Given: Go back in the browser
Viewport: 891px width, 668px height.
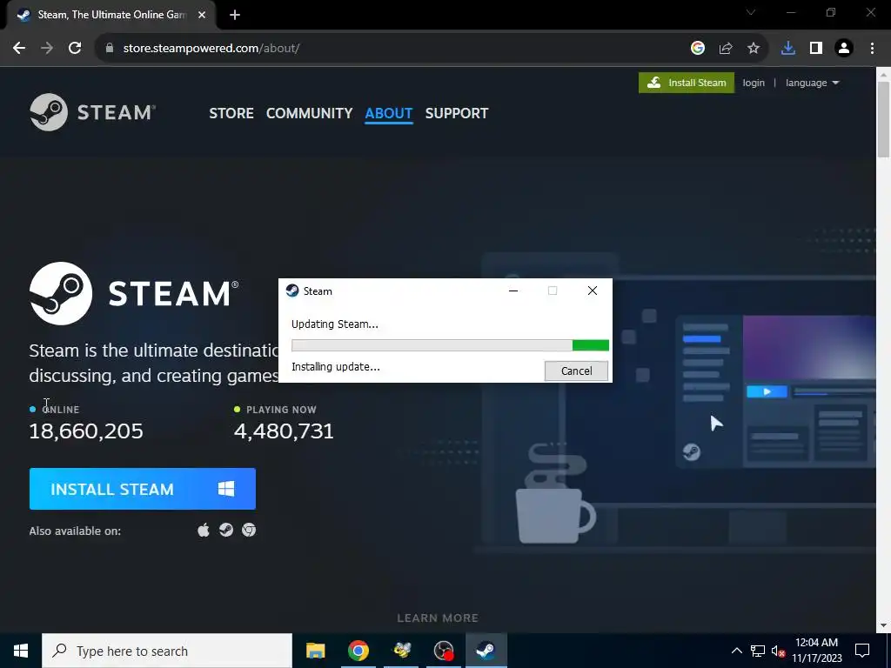Looking at the screenshot, I should [x=19, y=49].
